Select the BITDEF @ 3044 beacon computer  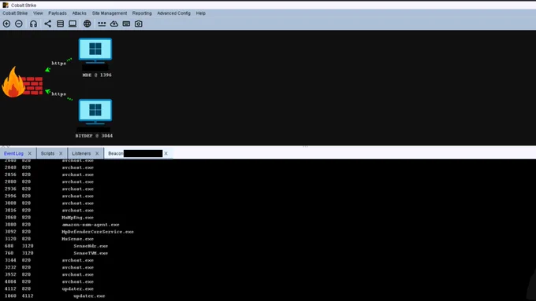click(x=95, y=111)
